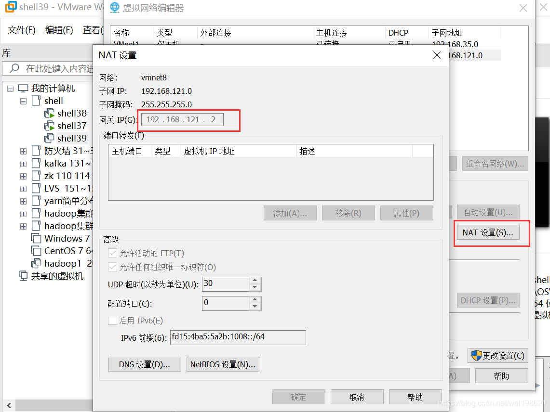The width and height of the screenshot is (550, 412).
Task: Click the yarn简单分布 folder icon
Action: pos(36,201)
